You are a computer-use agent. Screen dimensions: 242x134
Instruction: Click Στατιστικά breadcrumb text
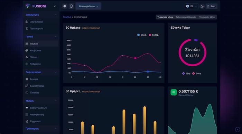click(x=81, y=17)
